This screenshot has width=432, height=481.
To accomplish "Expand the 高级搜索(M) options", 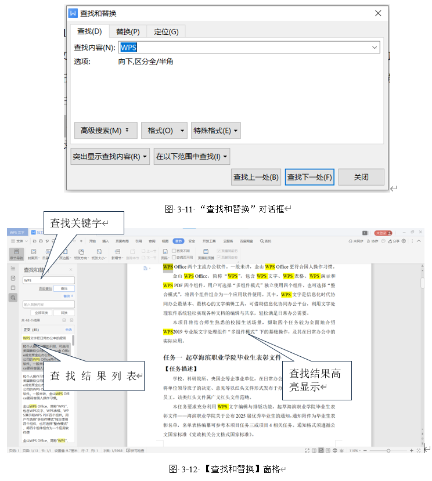I will click(x=105, y=131).
